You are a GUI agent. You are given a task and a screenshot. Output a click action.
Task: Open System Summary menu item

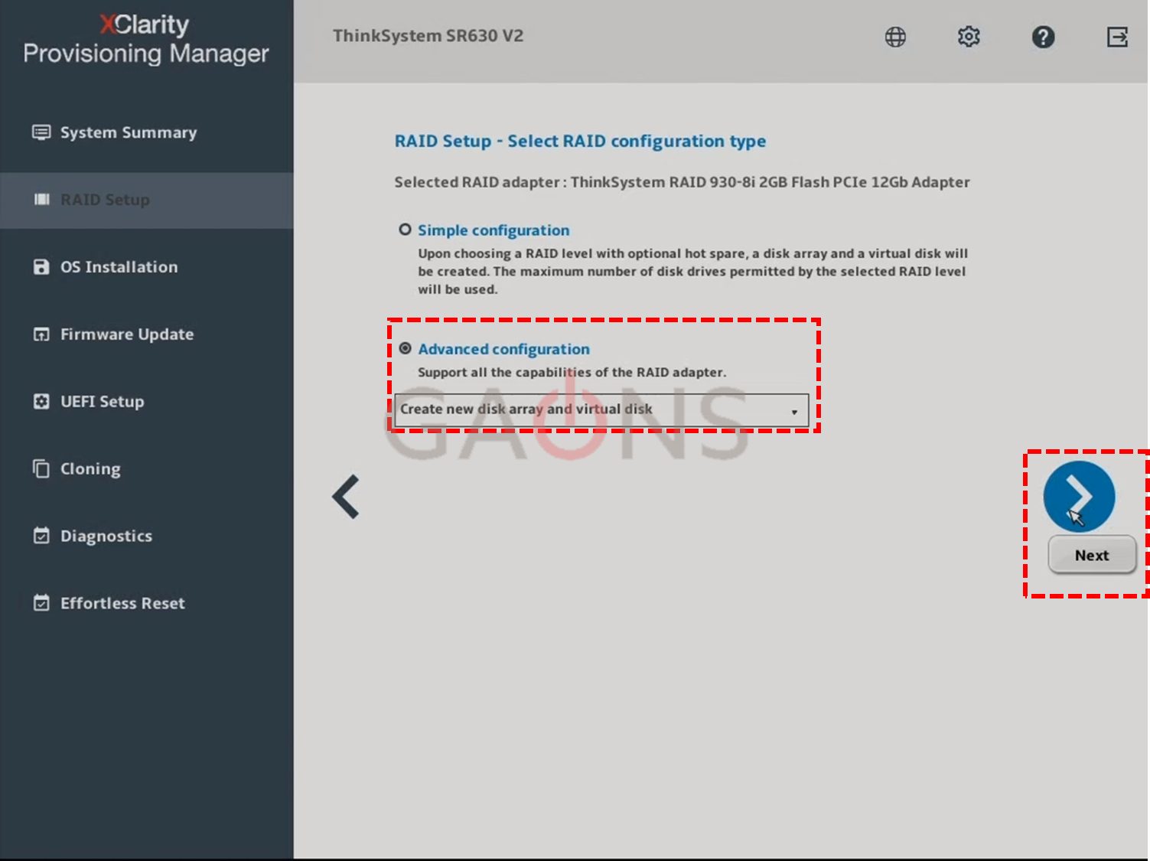point(147,132)
